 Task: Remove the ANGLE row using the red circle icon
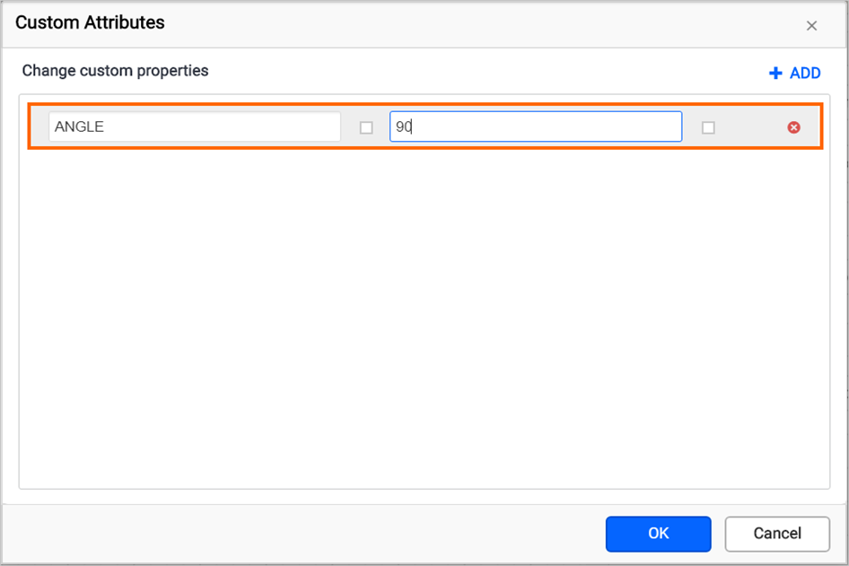(793, 126)
